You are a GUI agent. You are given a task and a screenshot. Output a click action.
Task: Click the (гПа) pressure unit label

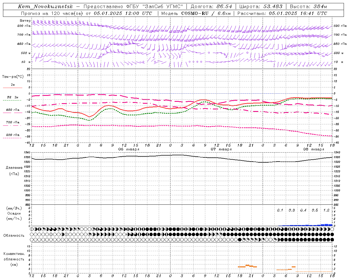(x=14, y=174)
